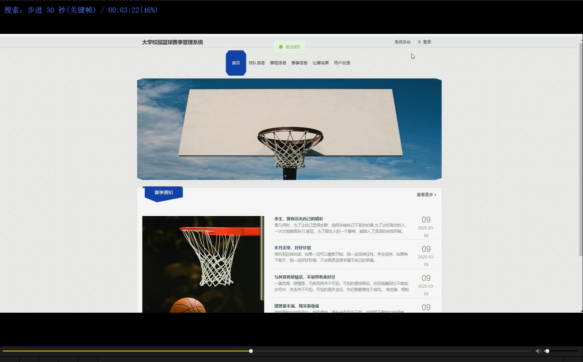Click 查看更多 + link

426,195
